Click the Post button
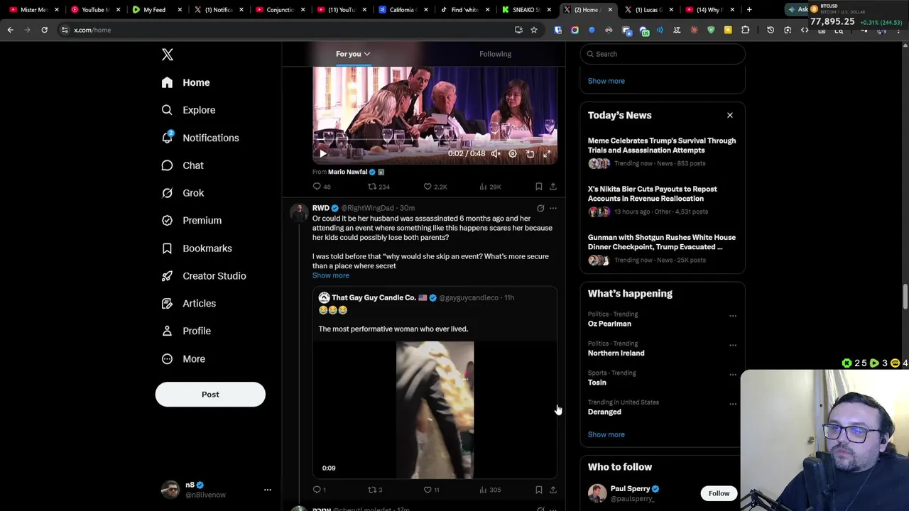This screenshot has width=909, height=511. click(x=210, y=395)
